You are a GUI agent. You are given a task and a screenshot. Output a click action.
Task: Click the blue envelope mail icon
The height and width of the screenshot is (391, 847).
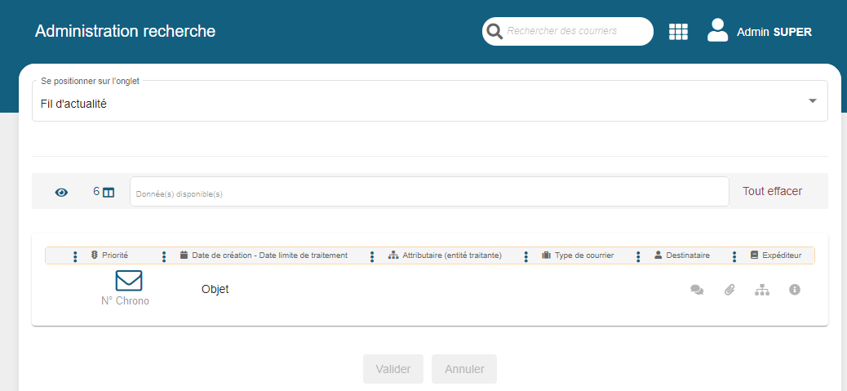tap(129, 281)
